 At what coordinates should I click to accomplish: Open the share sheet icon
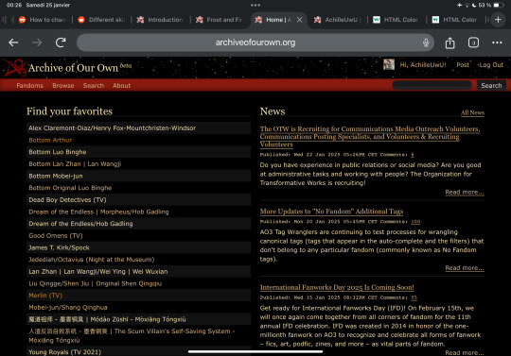coord(450,42)
